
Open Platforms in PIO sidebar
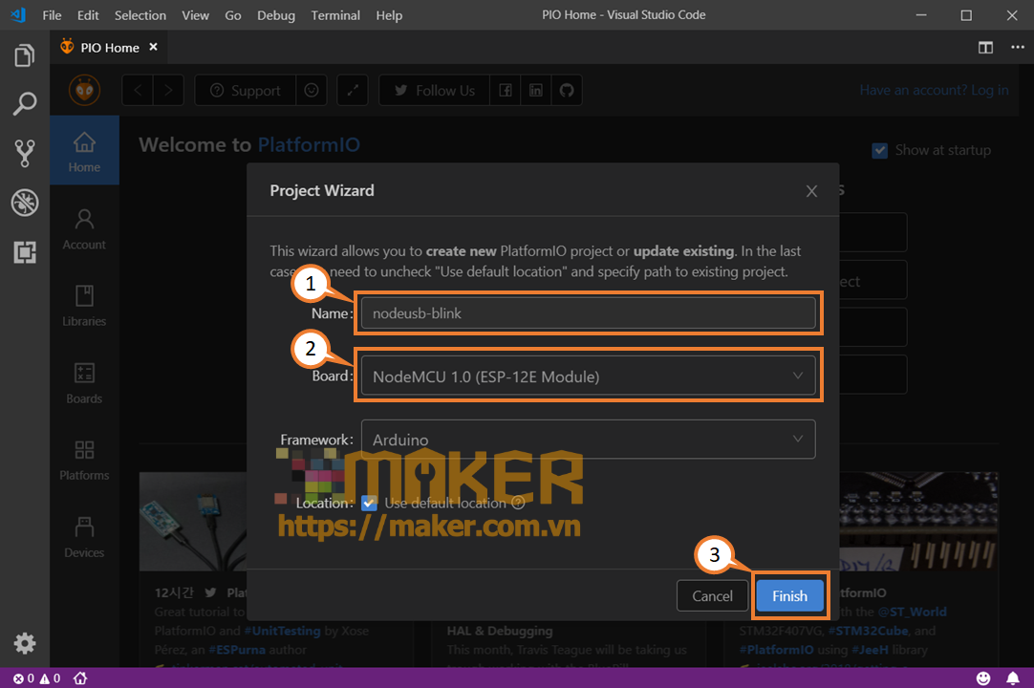(x=84, y=461)
